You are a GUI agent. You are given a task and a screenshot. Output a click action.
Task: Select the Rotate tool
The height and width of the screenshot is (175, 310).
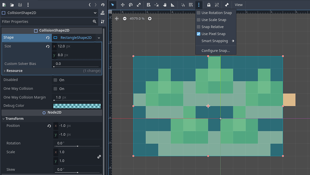click(130, 5)
